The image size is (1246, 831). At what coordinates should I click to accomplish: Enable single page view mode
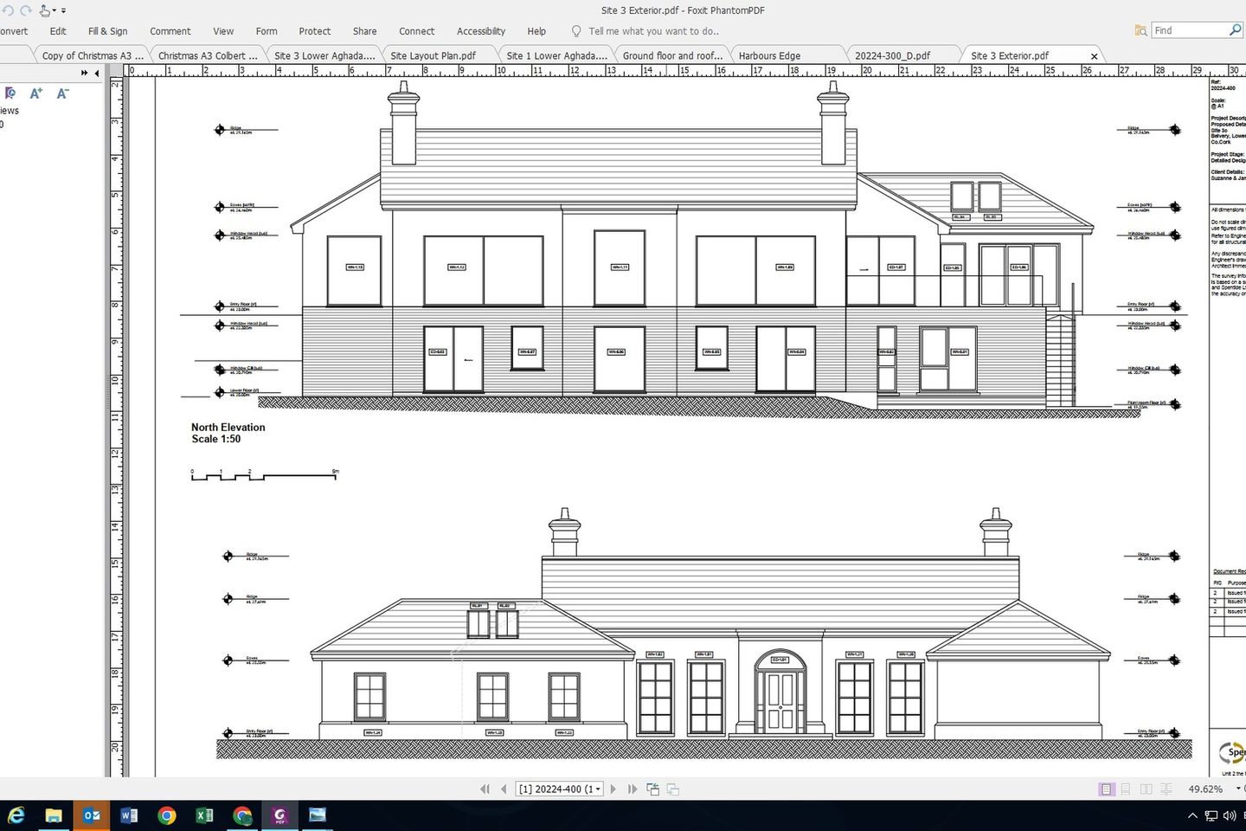(1106, 789)
